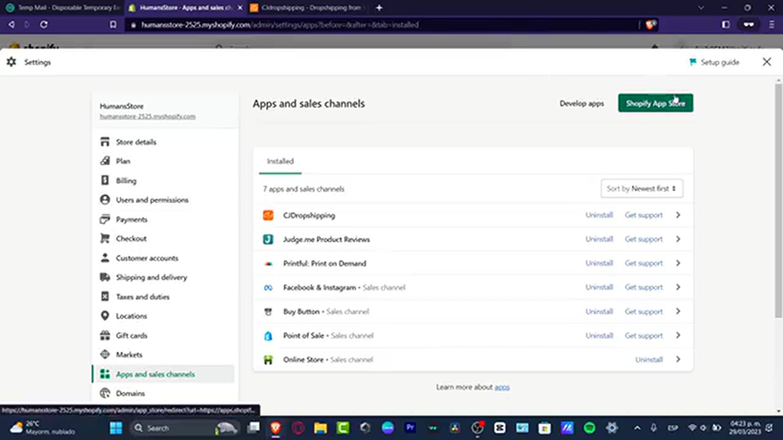783x440 pixels.
Task: Uninstall the CJDropshipping app
Action: [599, 215]
